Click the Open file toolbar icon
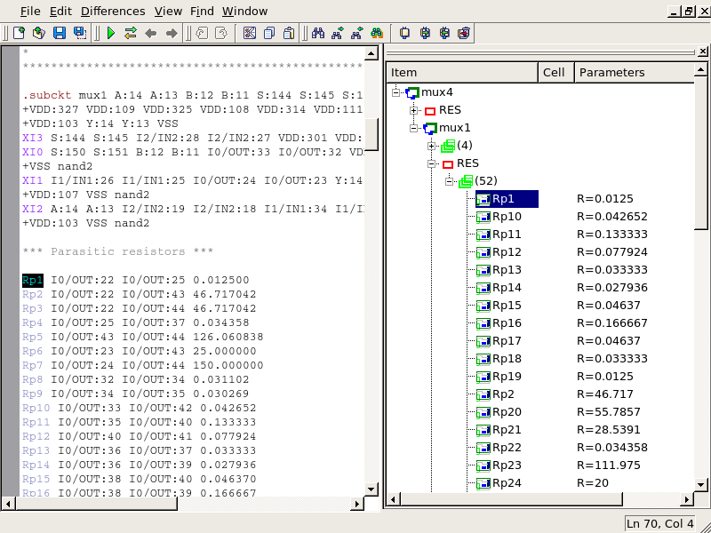Viewport: 711px width, 533px height. [38, 33]
